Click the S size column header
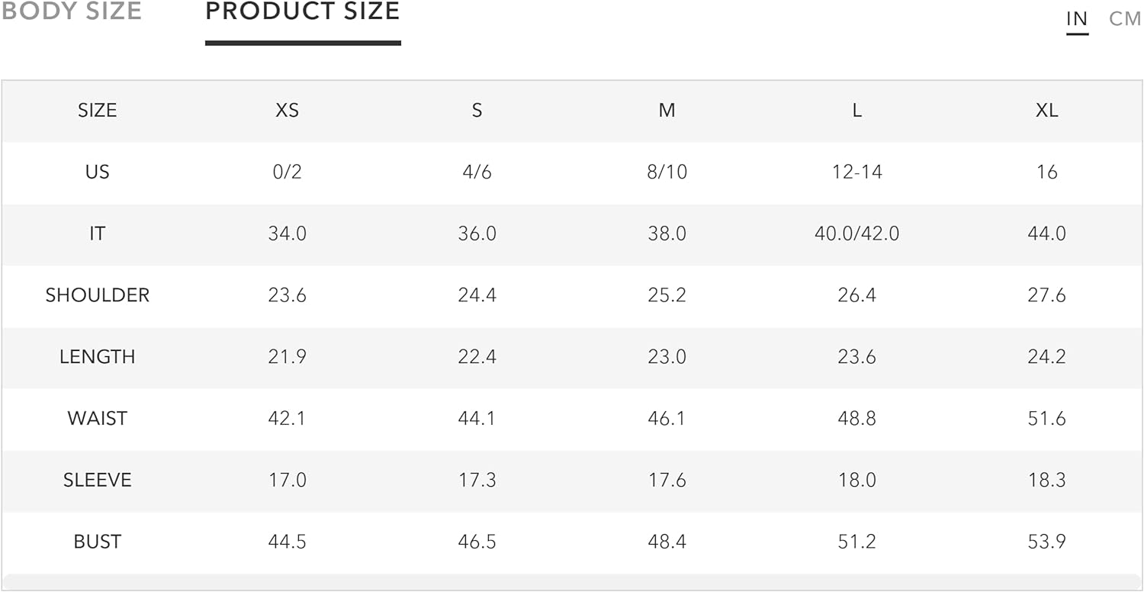This screenshot has height=592, width=1144. (477, 111)
